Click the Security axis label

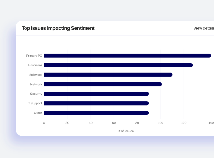36,94
